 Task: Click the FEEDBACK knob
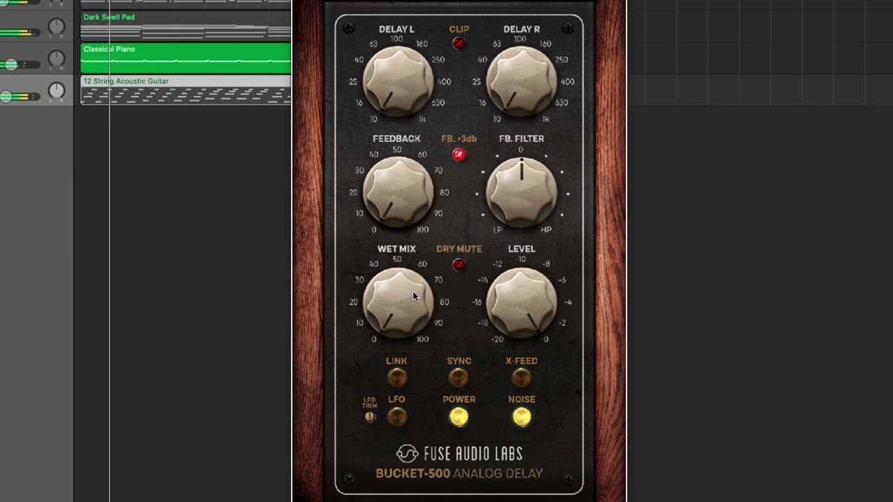pos(398,192)
